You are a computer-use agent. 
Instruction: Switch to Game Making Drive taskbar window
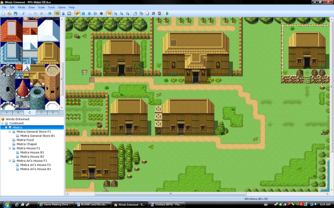tap(55, 205)
